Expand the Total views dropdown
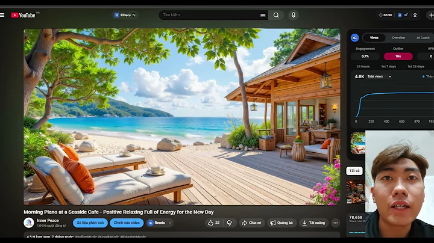The height and width of the screenshot is (243, 434). tap(380, 76)
